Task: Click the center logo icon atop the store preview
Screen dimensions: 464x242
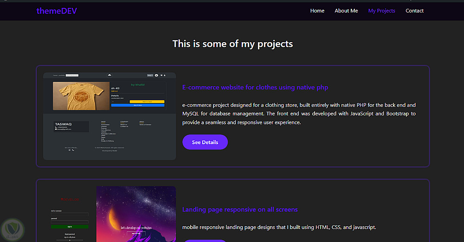Action: click(109, 75)
